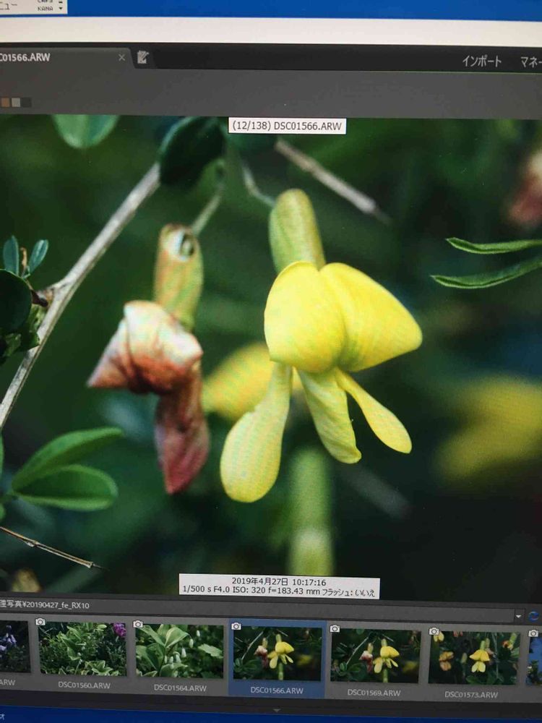The width and height of the screenshot is (542, 723).
Task: Click the camera RAW icon on DSC01560.ARW thumbnail
Action: point(40,621)
